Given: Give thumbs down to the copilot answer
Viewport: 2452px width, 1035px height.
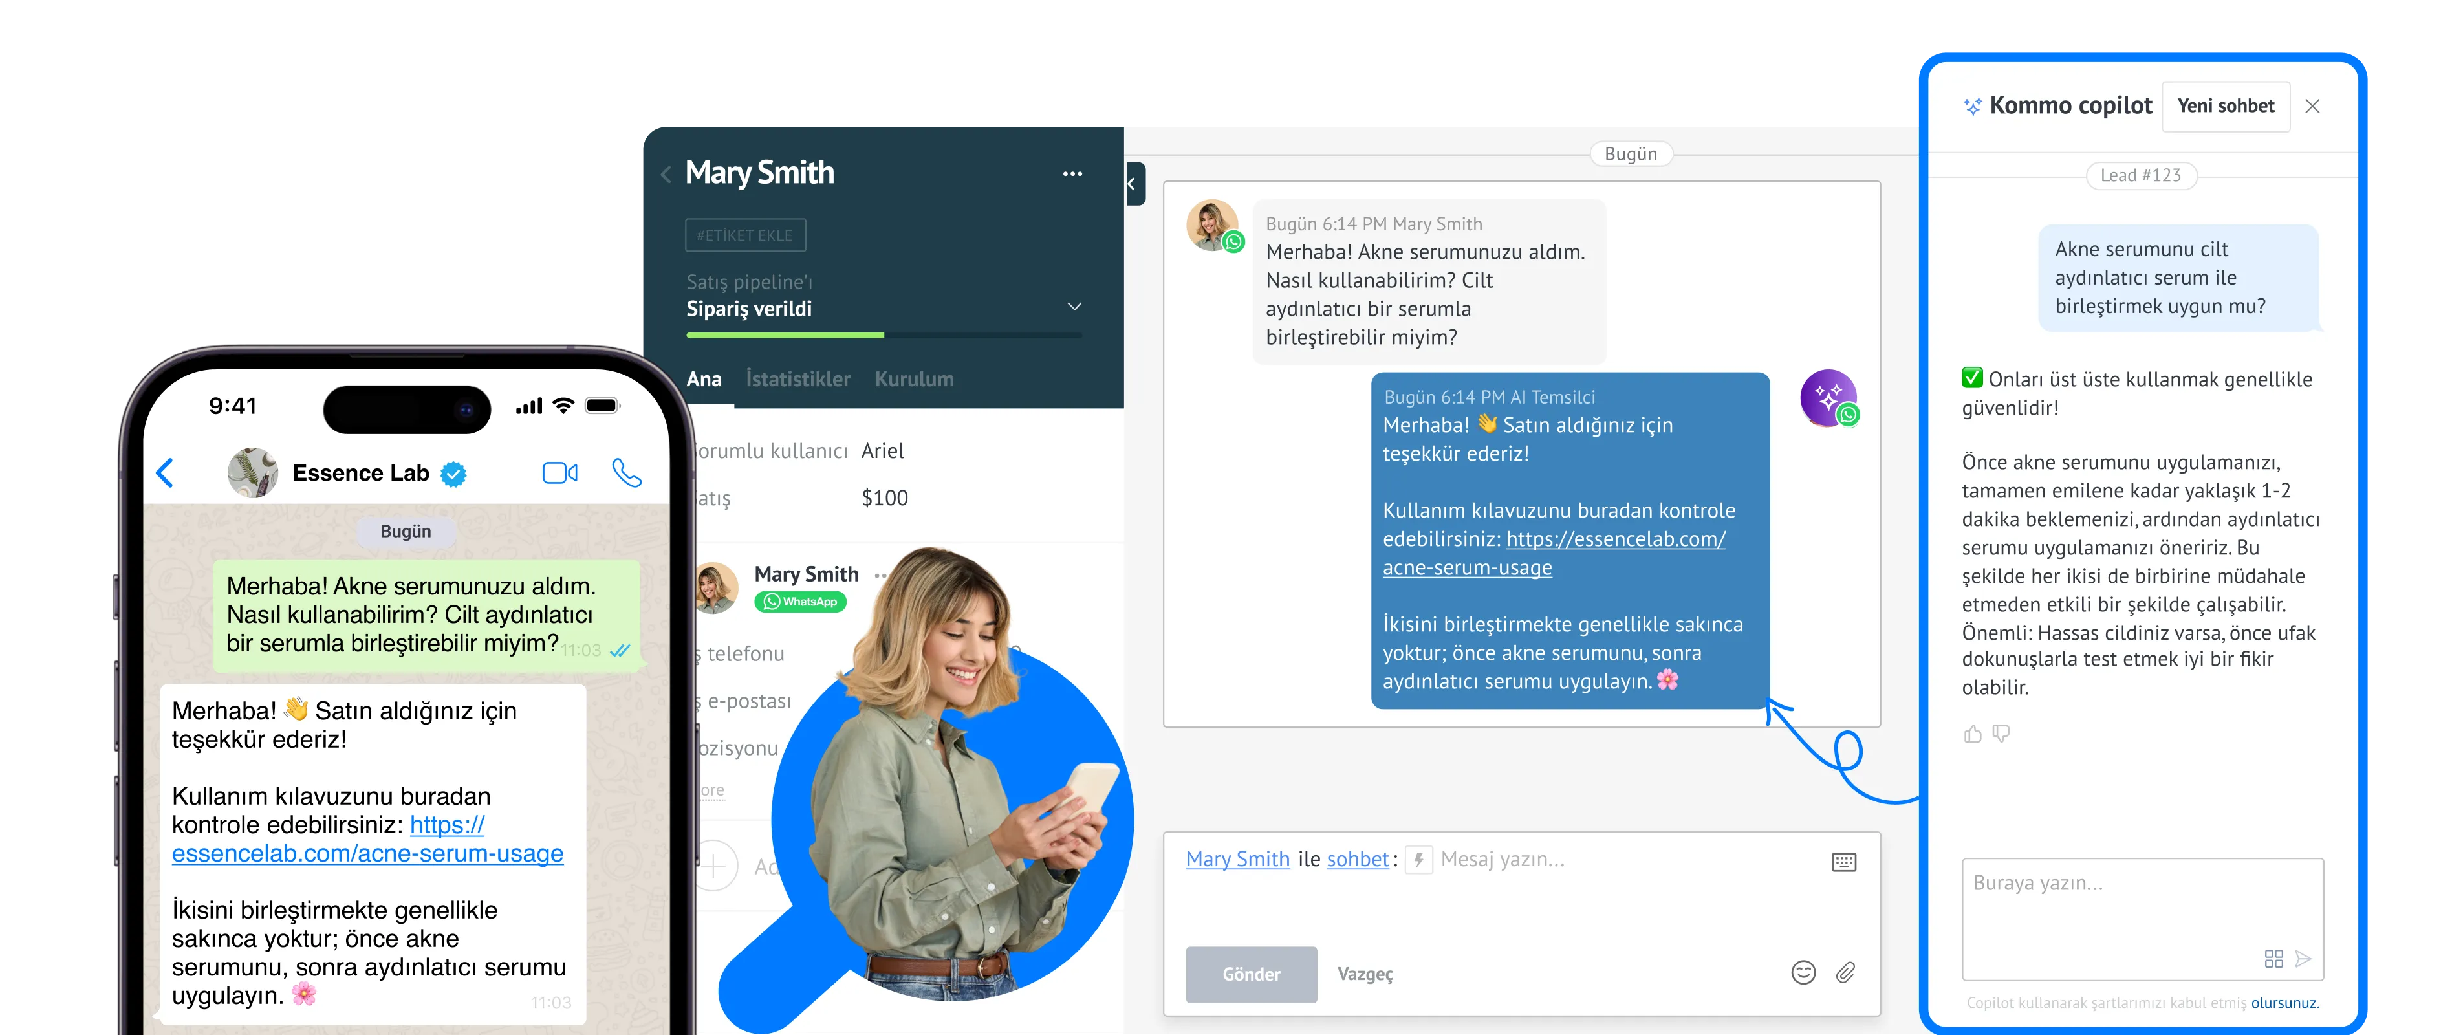Looking at the screenshot, I should coord(2001,733).
